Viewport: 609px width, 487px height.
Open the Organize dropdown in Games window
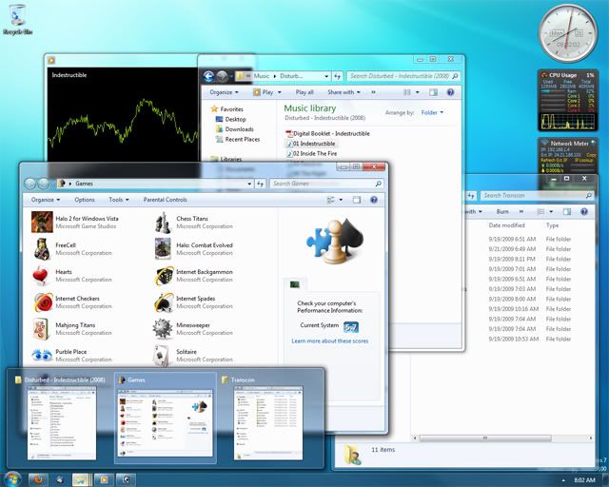(45, 200)
